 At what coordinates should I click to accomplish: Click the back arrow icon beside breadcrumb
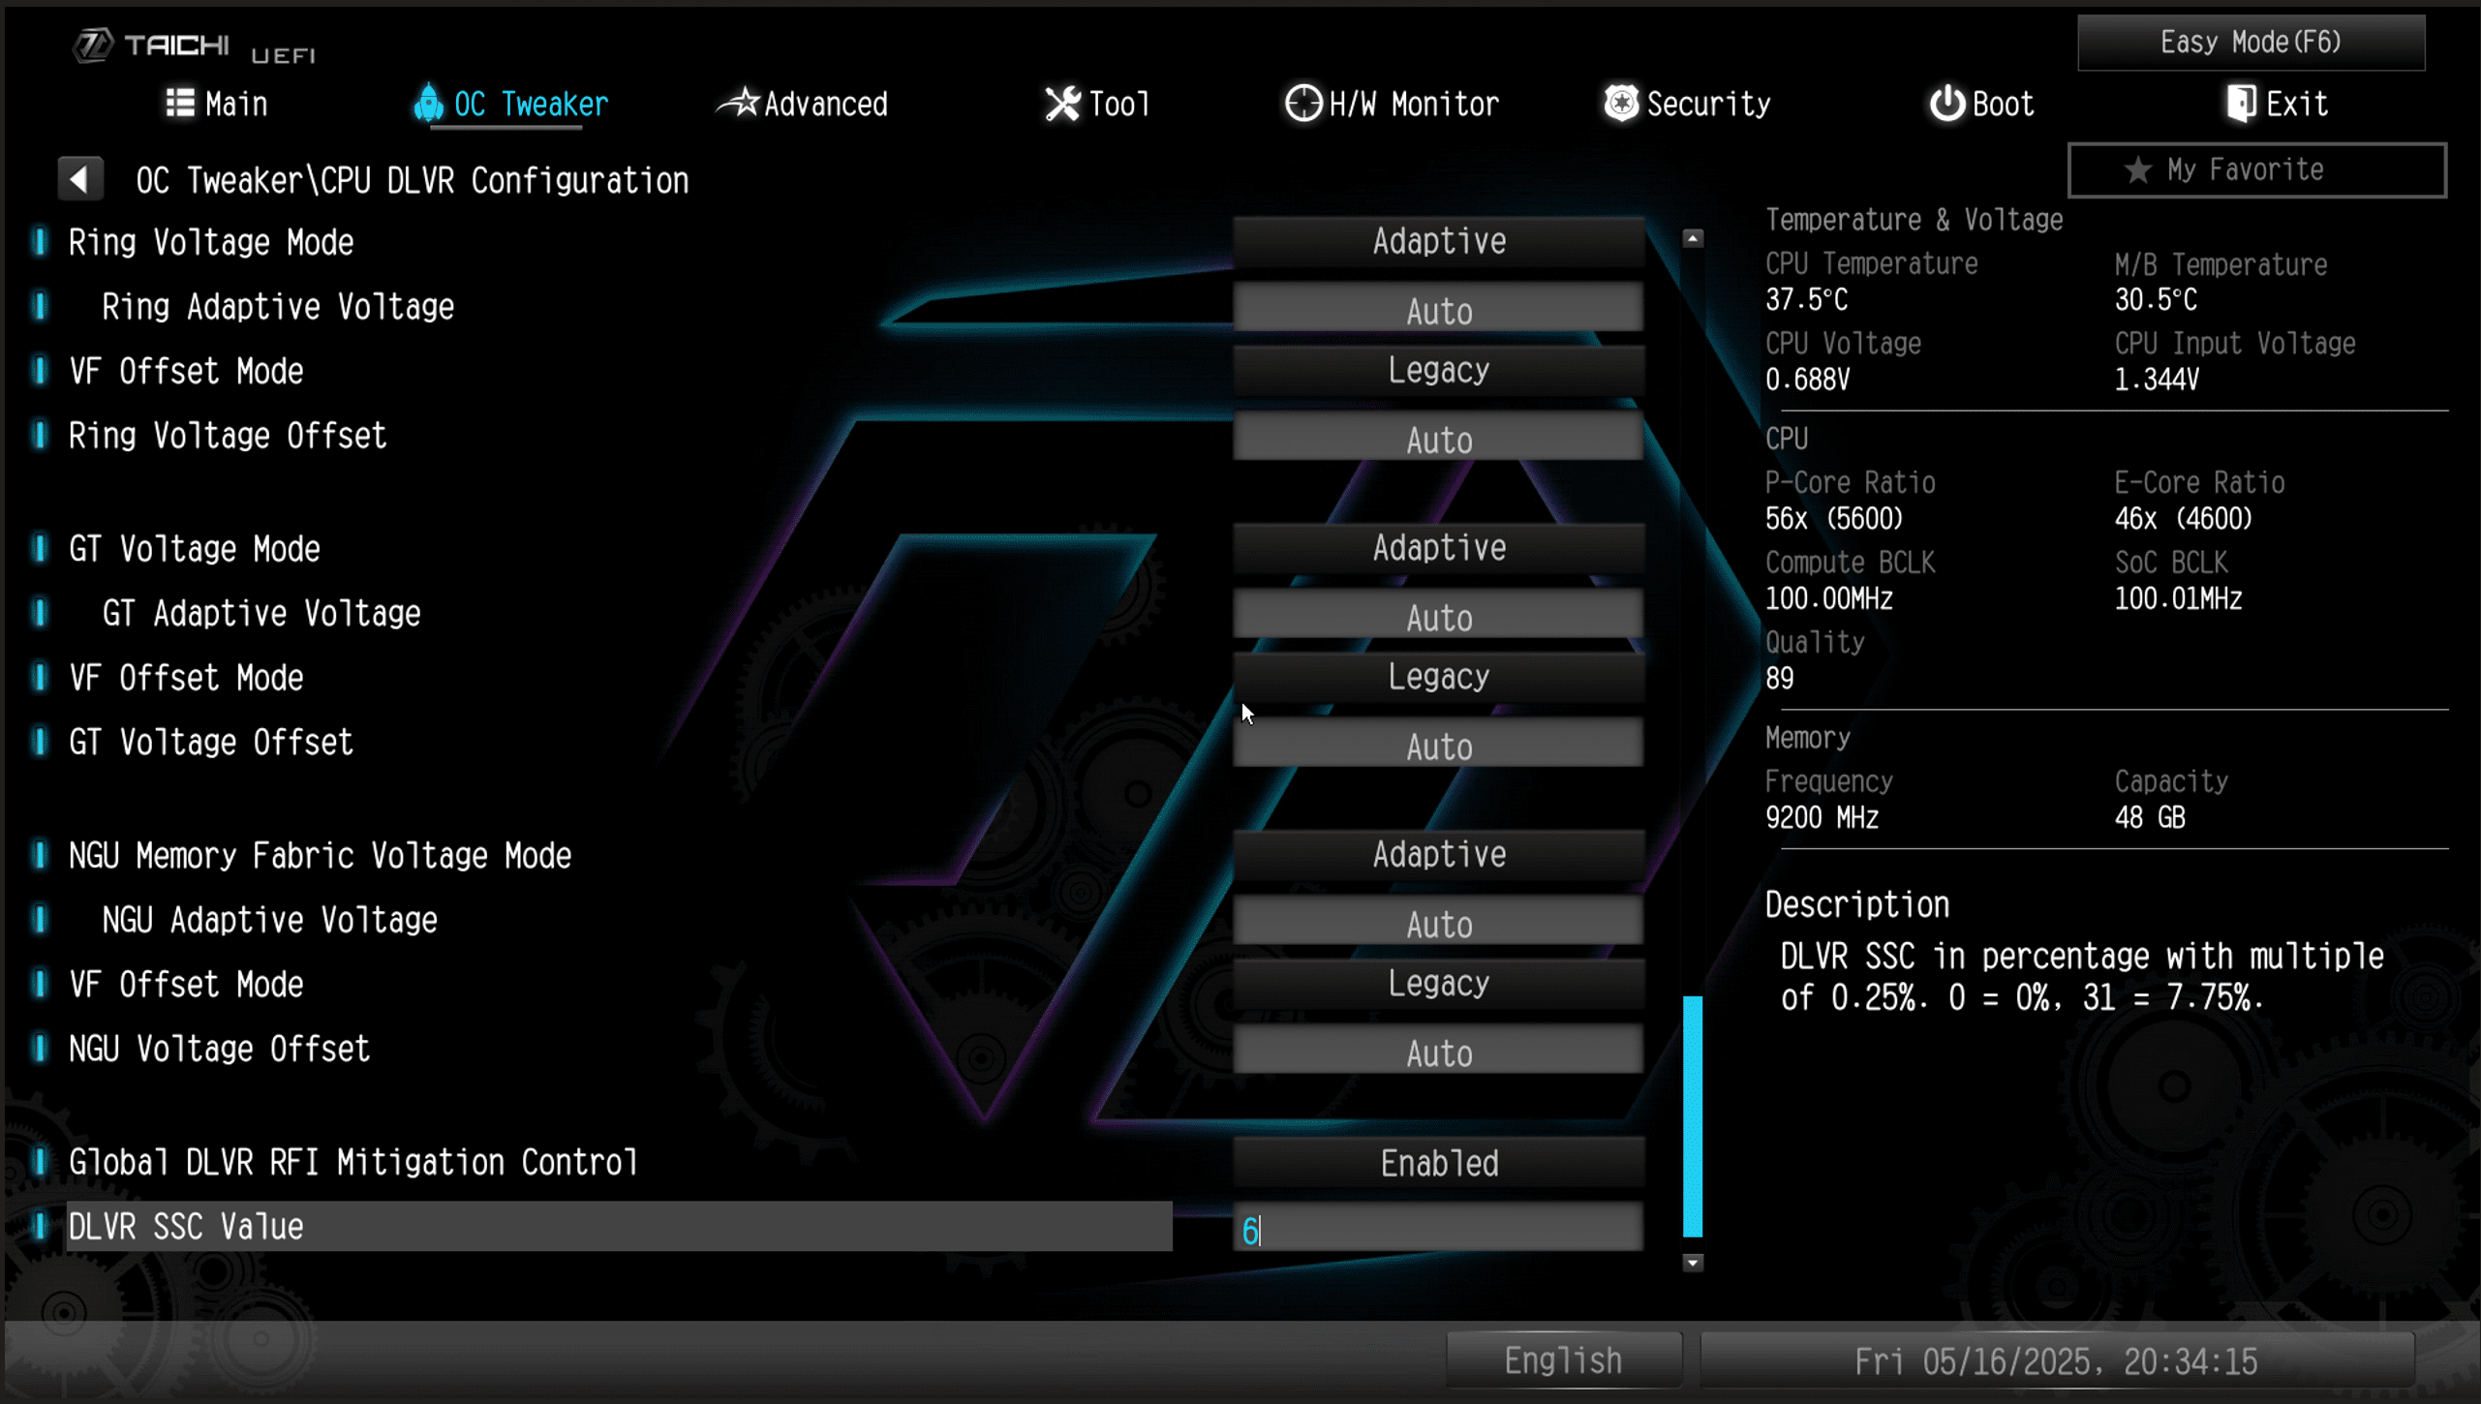(80, 179)
